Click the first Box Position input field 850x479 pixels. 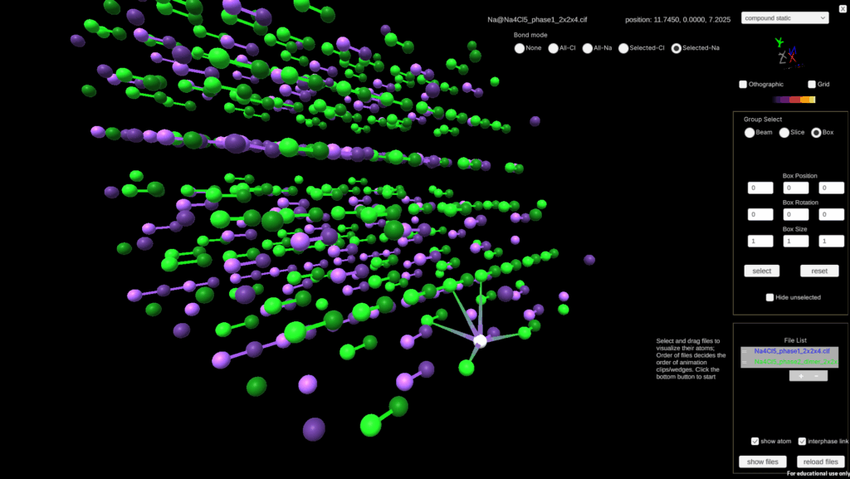760,188
